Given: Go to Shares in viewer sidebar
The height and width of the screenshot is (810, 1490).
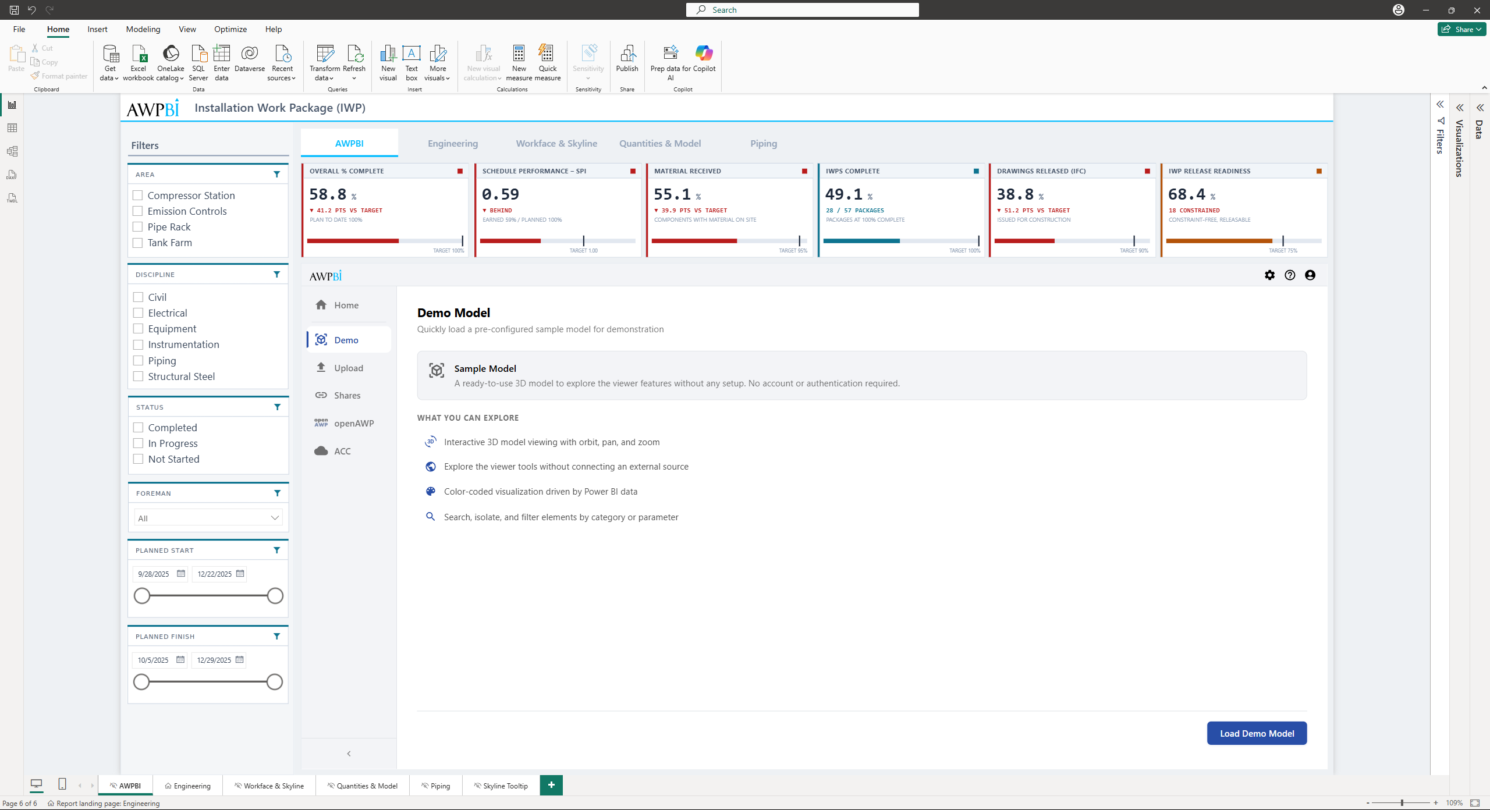Looking at the screenshot, I should point(349,396).
